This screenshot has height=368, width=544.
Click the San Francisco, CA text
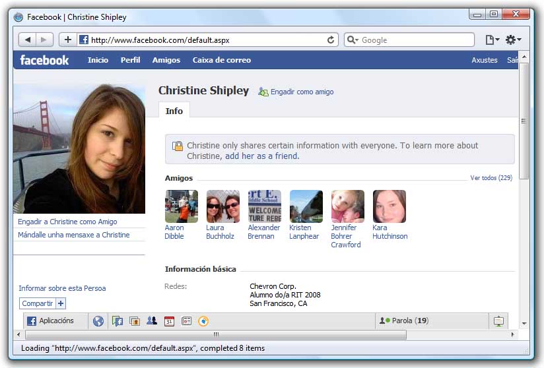pyautogui.click(x=279, y=303)
